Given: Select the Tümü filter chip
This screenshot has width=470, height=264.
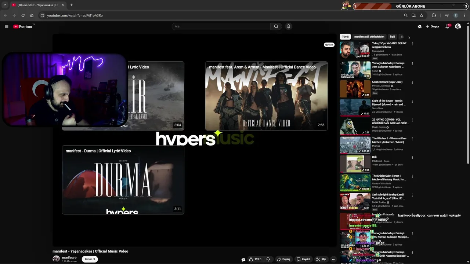Looking at the screenshot, I should pyautogui.click(x=345, y=37).
